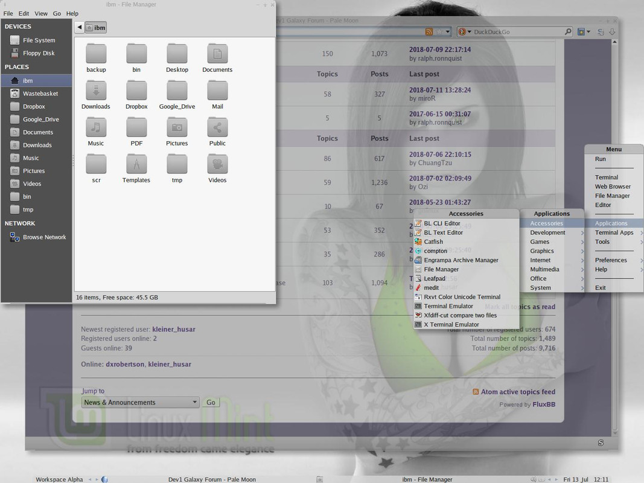Click the RSS feed icon in Pale Moon address bar
644x483 pixels.
[x=429, y=31]
